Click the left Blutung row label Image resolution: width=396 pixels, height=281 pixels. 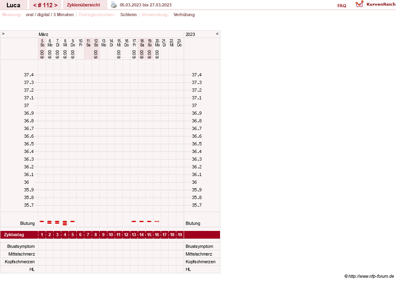[x=27, y=223]
